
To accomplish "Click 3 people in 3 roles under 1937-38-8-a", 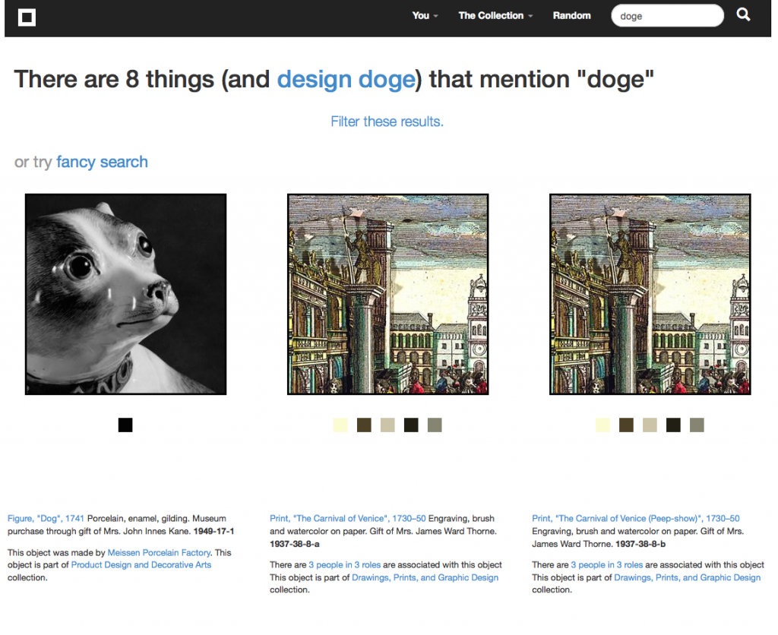I will (344, 565).
